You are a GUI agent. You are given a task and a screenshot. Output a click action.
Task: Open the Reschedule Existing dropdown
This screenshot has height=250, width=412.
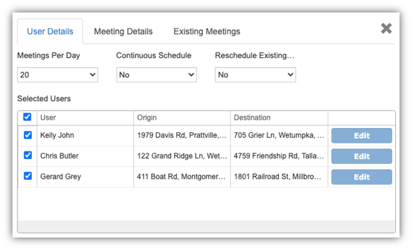tap(255, 75)
